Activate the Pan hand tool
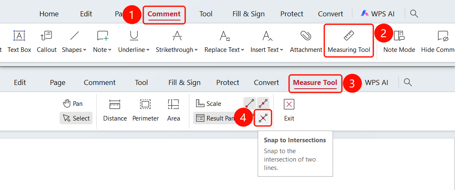Image resolution: width=455 pixels, height=190 pixels. pyautogui.click(x=72, y=103)
